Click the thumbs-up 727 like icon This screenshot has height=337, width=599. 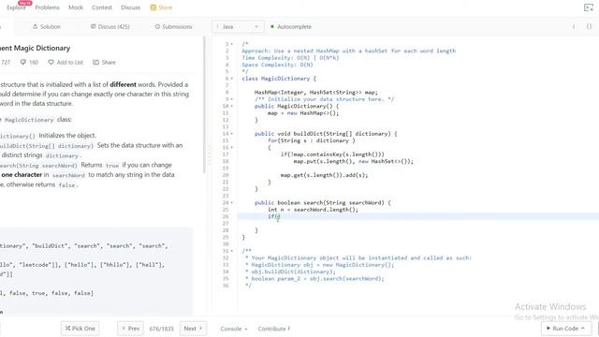point(5,63)
